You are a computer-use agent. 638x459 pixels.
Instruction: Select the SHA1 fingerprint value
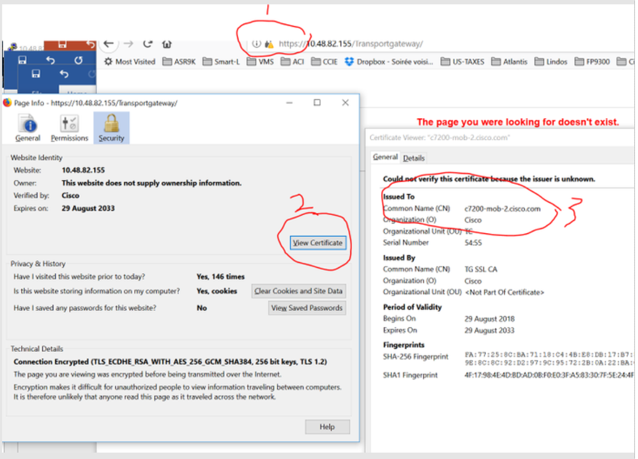coord(549,375)
